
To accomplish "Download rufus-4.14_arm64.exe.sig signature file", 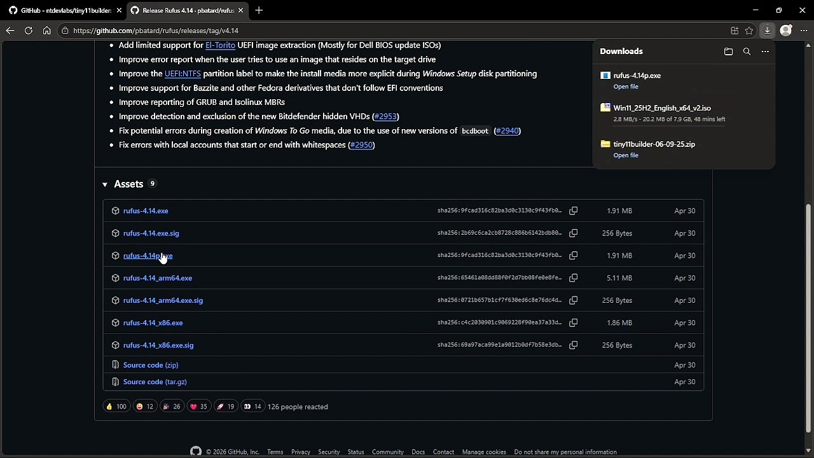I will click(163, 300).
